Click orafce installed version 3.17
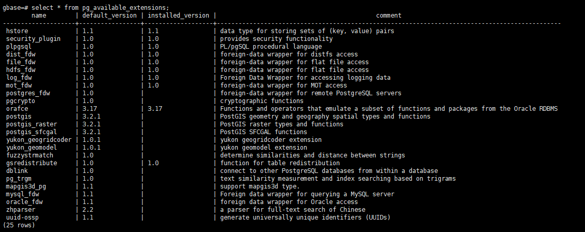The height and width of the screenshot is (232, 585). point(155,109)
